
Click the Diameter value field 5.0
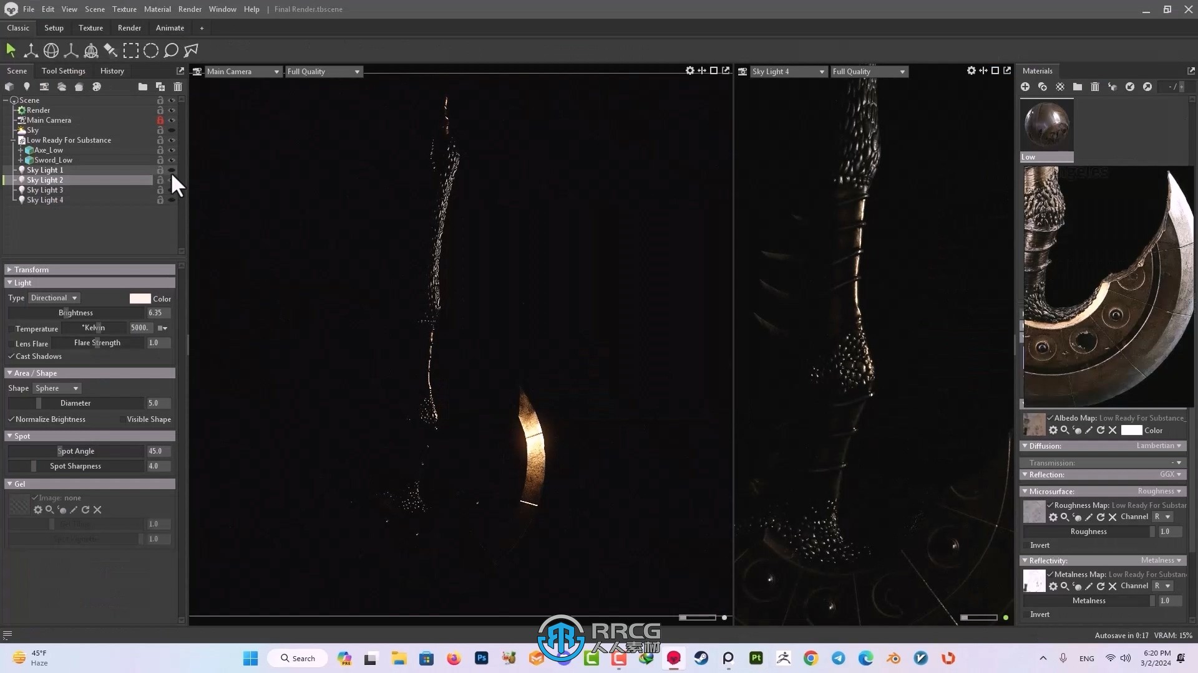(158, 403)
